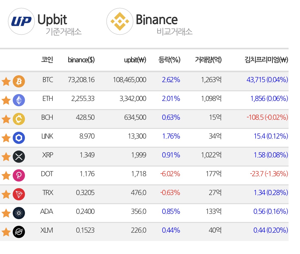The image size is (300, 254).
Task: Select the Bitcoin Cash coin icon
Action: point(19,119)
